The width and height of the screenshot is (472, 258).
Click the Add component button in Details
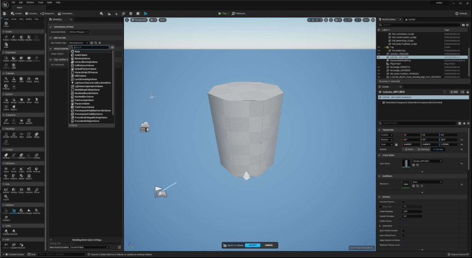point(454,92)
